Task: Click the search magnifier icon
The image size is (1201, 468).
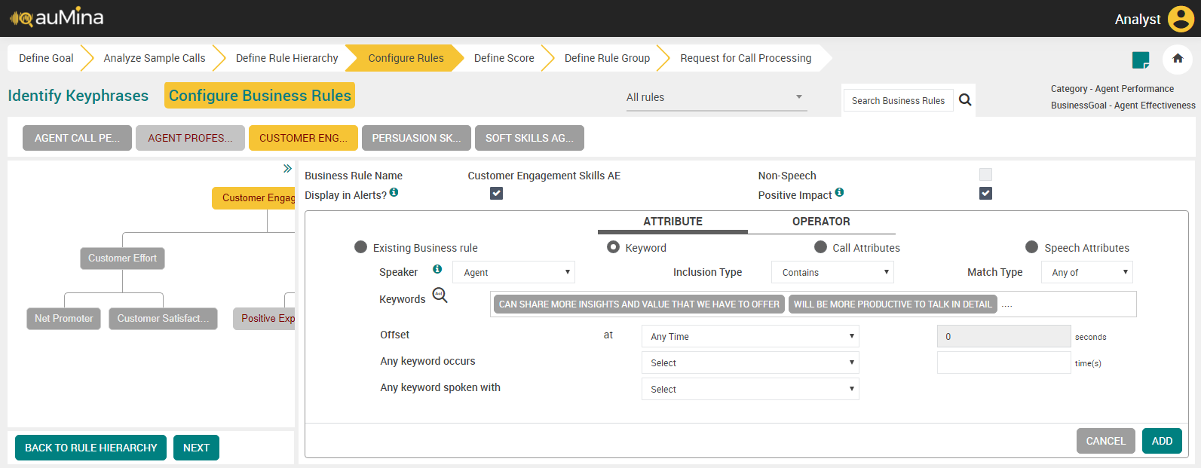Action: tap(965, 99)
